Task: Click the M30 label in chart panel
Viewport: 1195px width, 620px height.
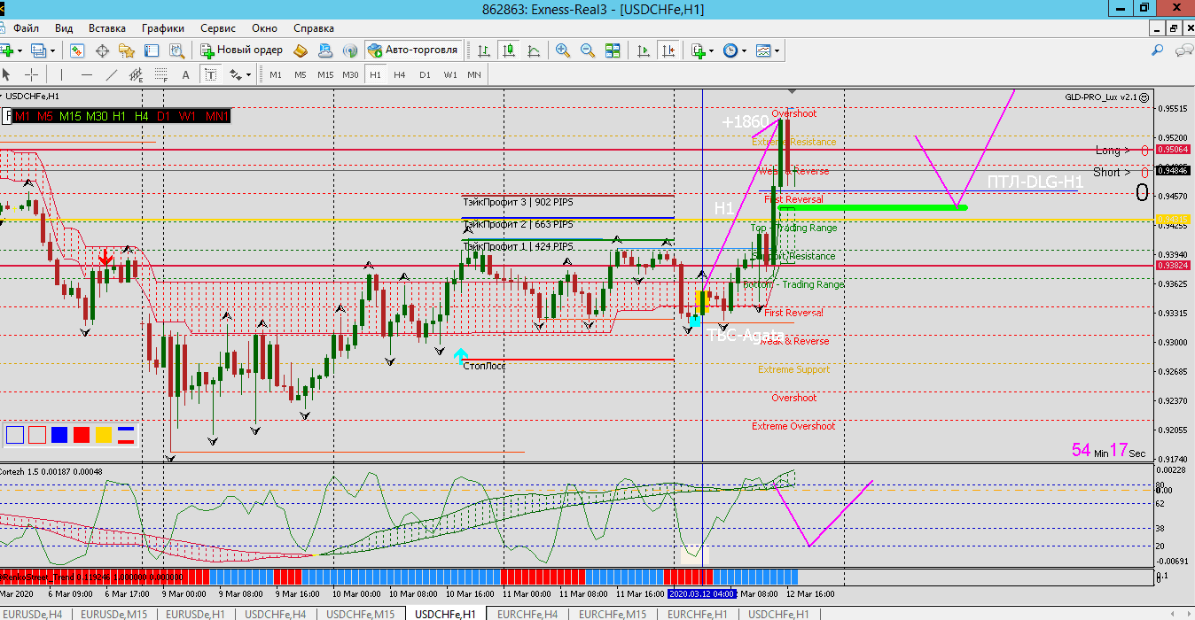Action: coord(97,116)
